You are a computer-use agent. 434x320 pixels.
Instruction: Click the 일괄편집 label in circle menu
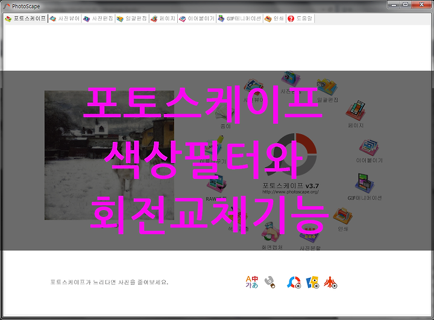(x=327, y=100)
